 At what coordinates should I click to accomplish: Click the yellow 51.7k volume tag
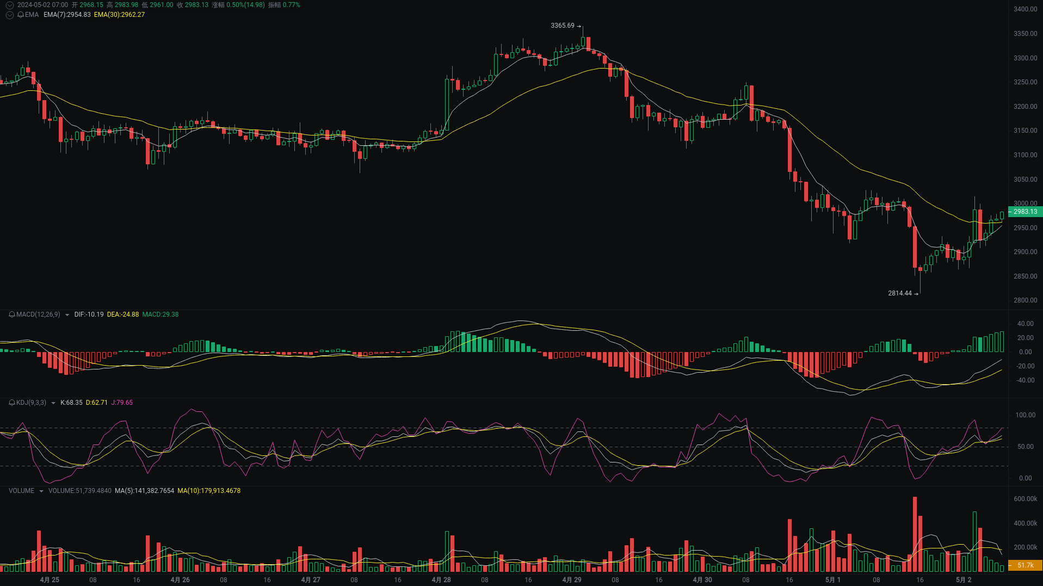tap(1025, 565)
